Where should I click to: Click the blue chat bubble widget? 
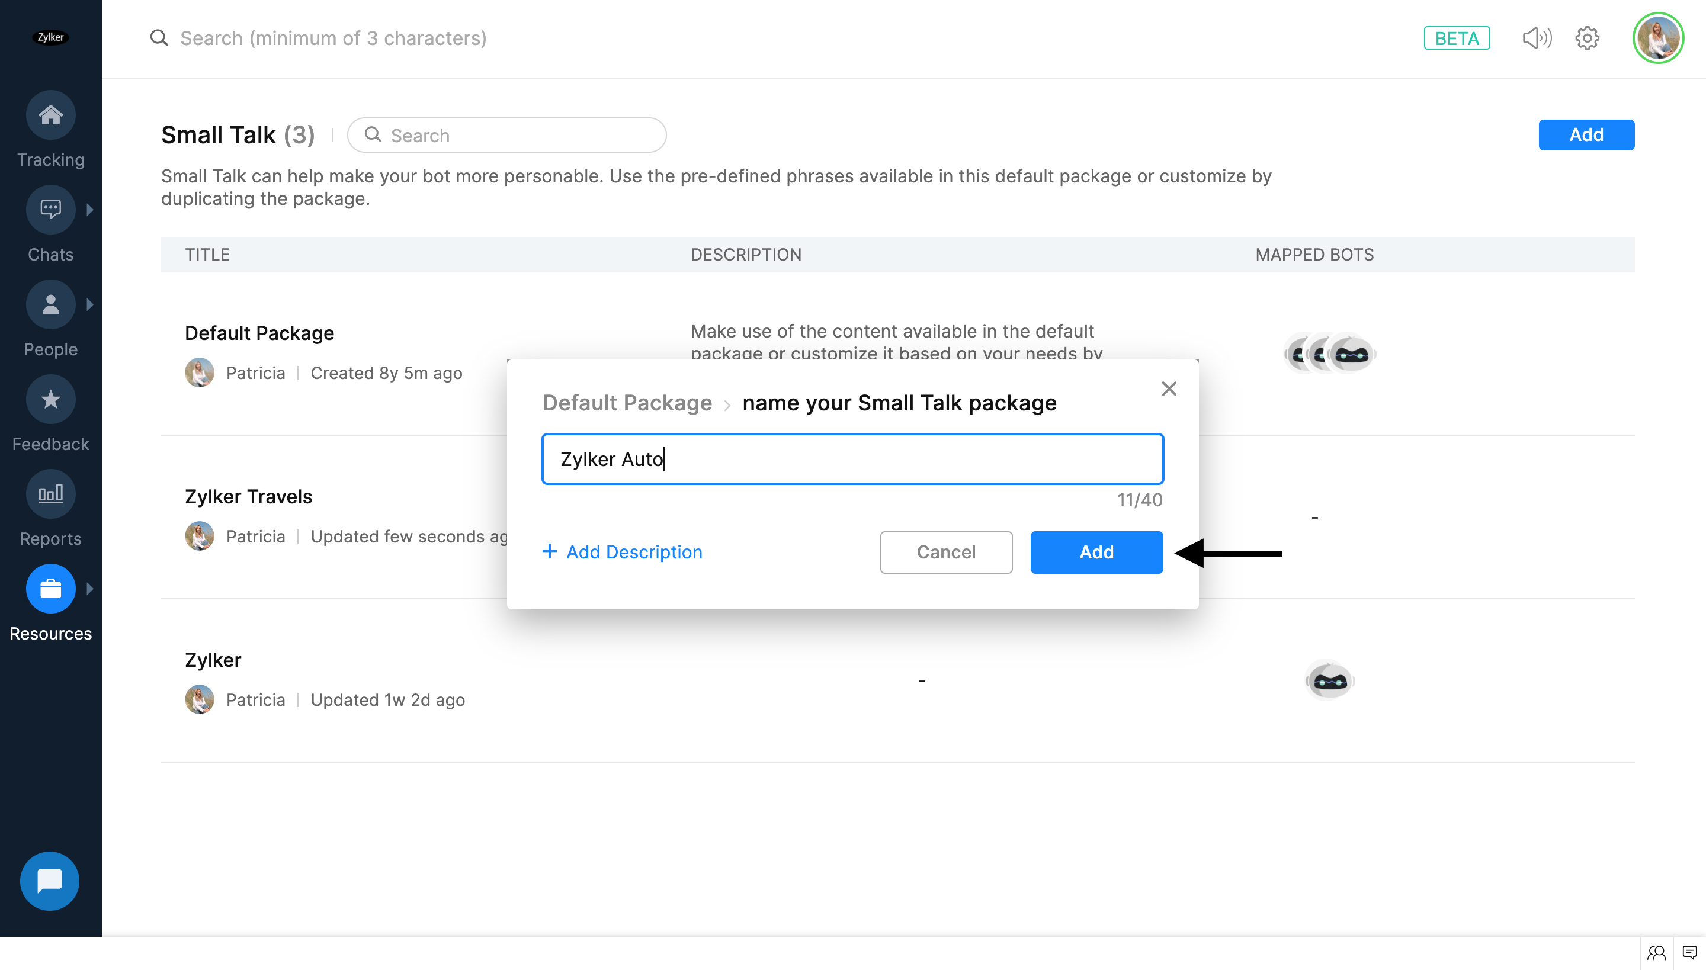[x=49, y=881]
